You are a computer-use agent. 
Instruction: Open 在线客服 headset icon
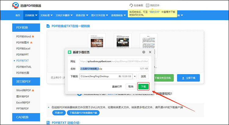coord(131,5)
